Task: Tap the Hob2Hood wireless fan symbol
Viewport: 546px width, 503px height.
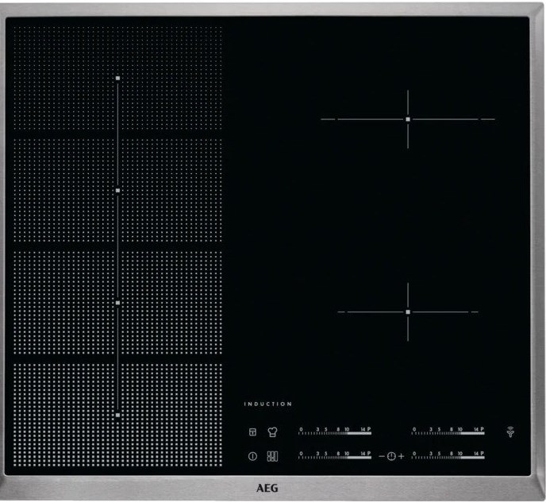Action: pos(510,432)
